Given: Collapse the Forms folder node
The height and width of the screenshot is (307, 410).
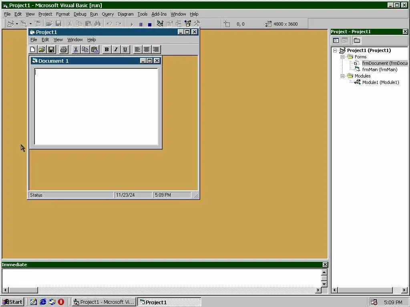Looking at the screenshot, I should (x=343, y=57).
